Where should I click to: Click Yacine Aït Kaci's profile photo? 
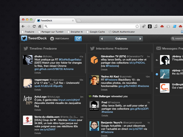pos(94,80)
